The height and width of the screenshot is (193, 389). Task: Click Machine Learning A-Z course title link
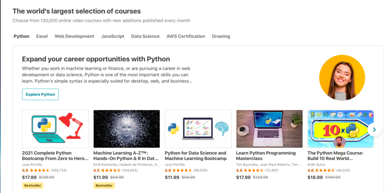pos(126,156)
